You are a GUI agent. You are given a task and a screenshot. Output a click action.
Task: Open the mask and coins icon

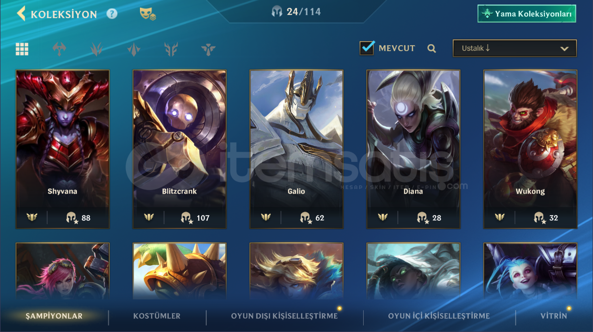[147, 14]
